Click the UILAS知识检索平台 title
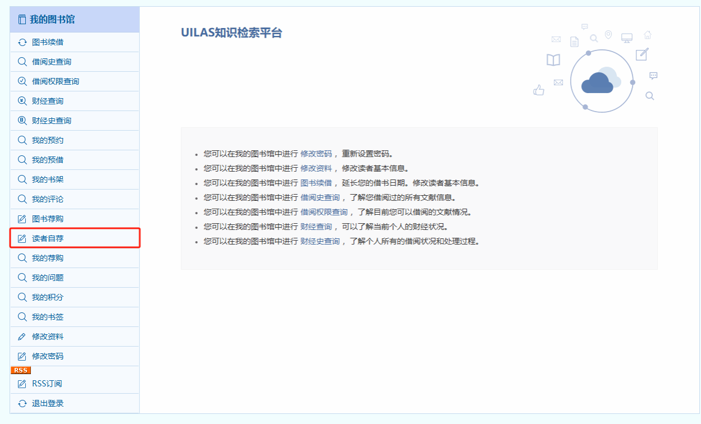This screenshot has height=424, width=701. [231, 33]
